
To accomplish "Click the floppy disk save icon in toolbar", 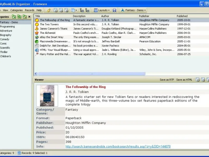I will pos(114,10).
